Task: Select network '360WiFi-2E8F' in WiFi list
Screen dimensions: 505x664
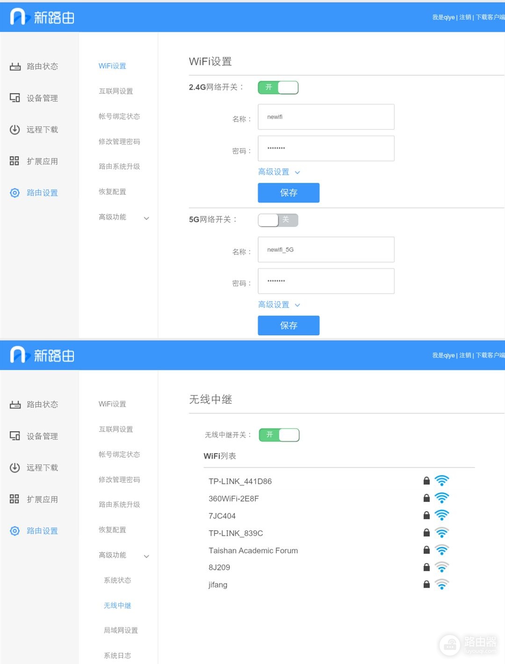Action: click(233, 498)
